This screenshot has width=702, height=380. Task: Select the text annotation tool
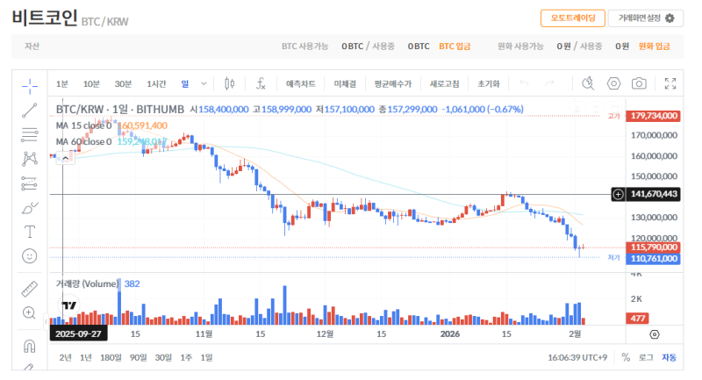point(30,232)
